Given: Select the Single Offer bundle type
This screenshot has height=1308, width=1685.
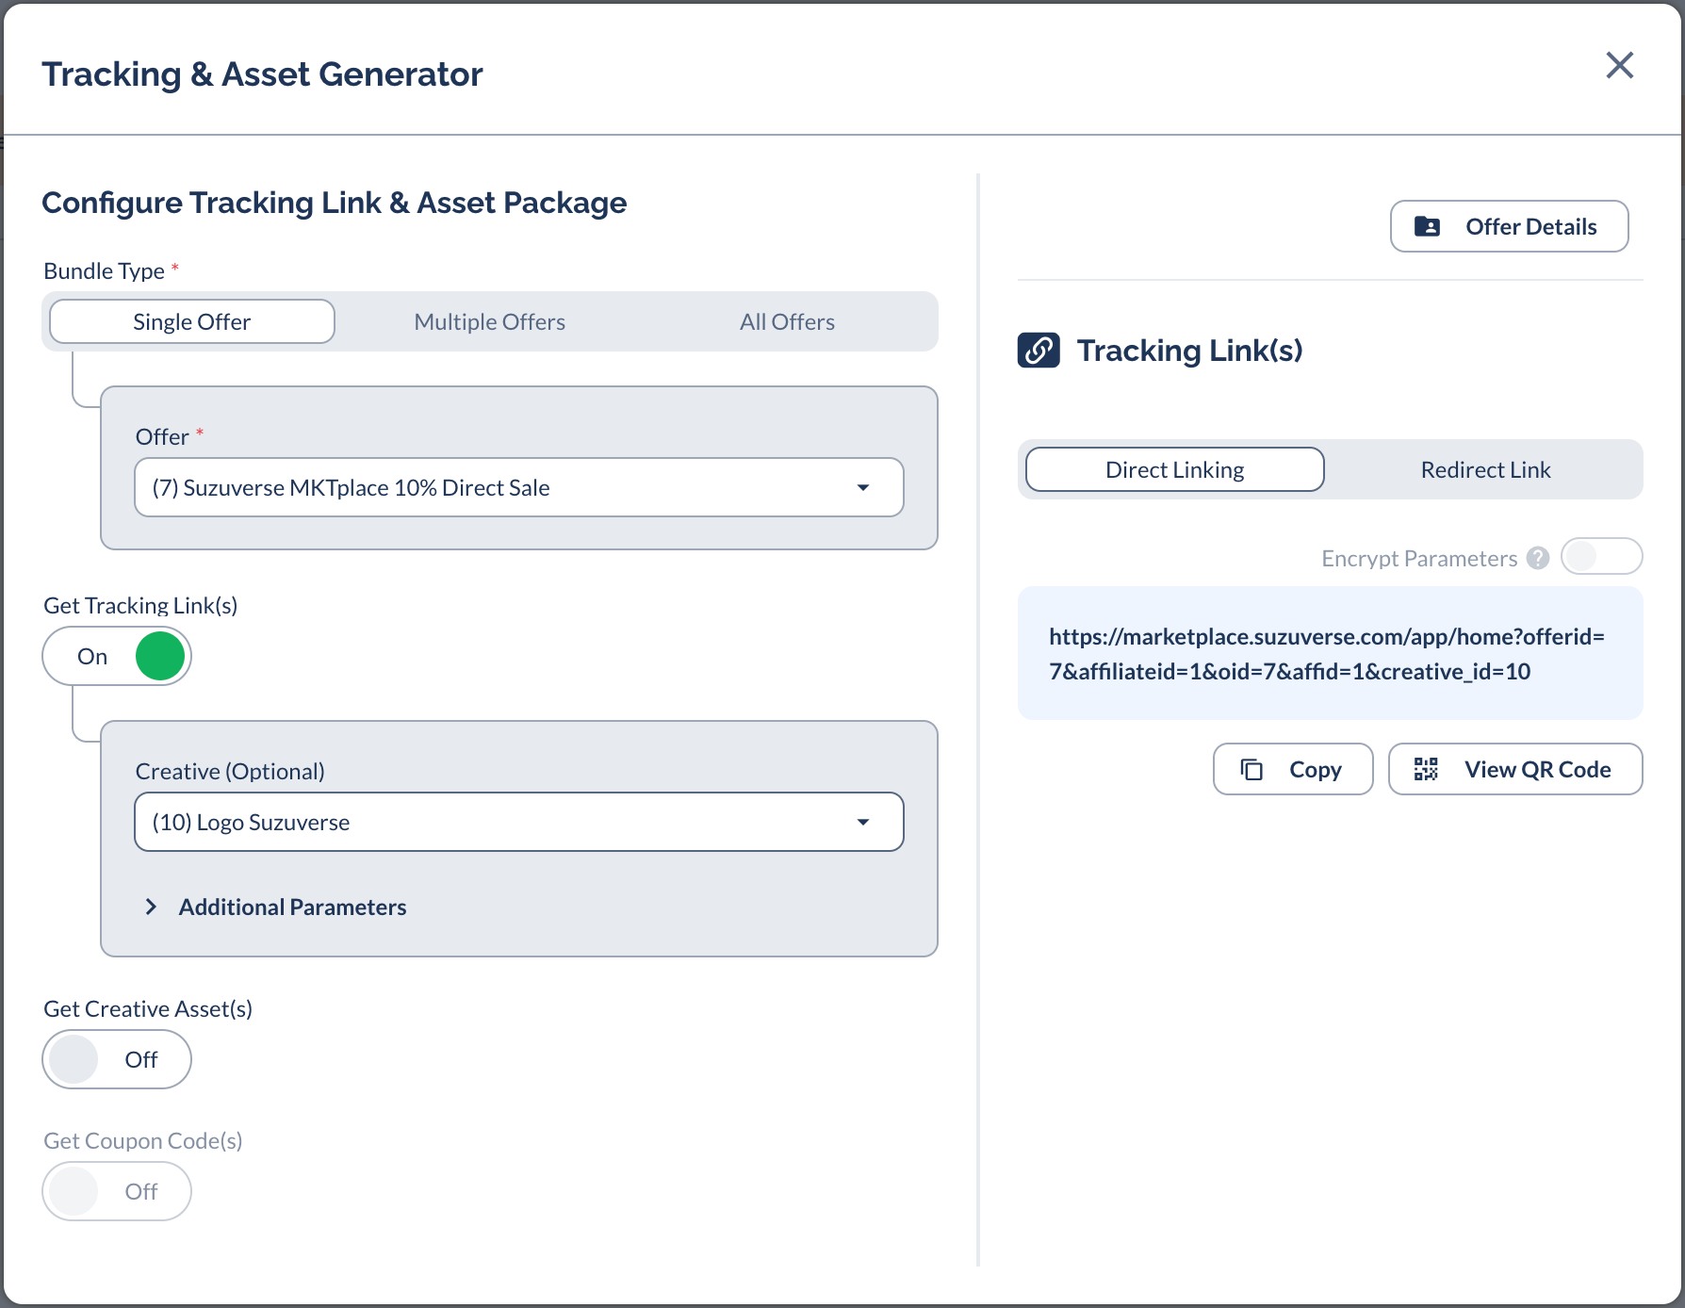Looking at the screenshot, I should (192, 321).
